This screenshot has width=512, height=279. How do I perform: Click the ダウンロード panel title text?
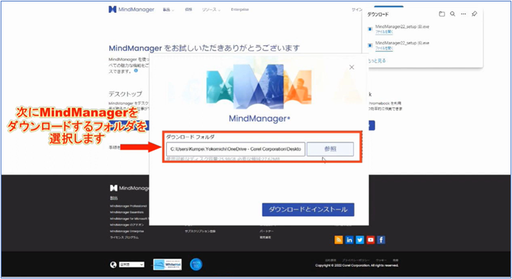(x=378, y=14)
